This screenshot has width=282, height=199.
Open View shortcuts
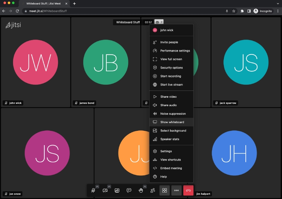click(171, 160)
